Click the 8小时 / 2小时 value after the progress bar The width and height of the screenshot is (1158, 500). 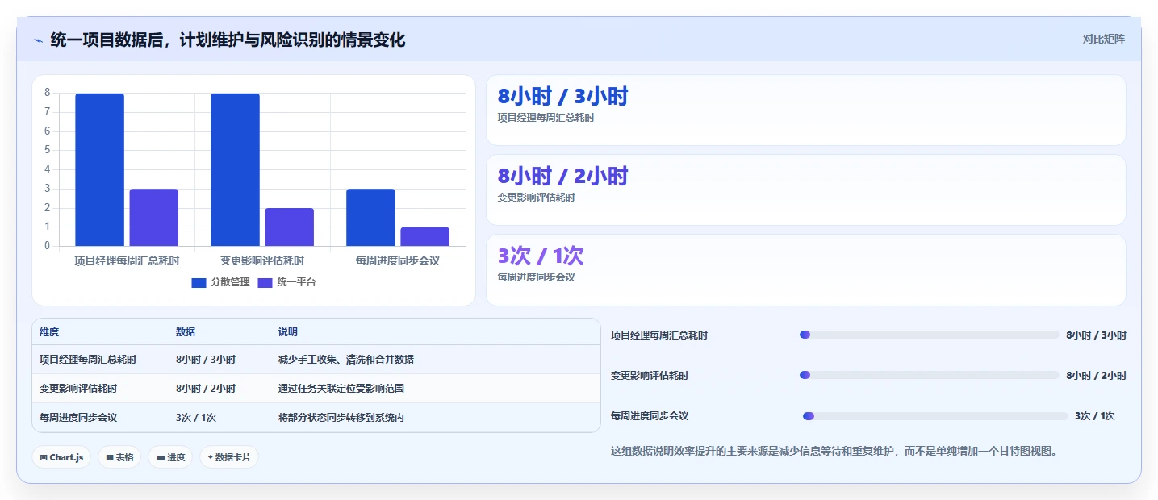click(1096, 376)
